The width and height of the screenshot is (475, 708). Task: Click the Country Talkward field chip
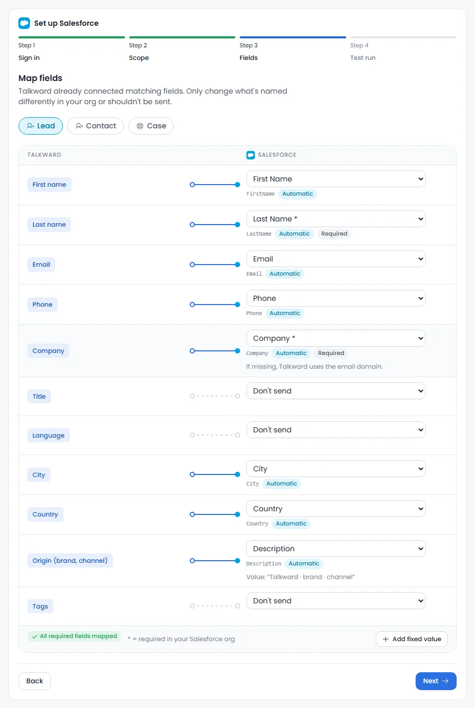click(45, 514)
